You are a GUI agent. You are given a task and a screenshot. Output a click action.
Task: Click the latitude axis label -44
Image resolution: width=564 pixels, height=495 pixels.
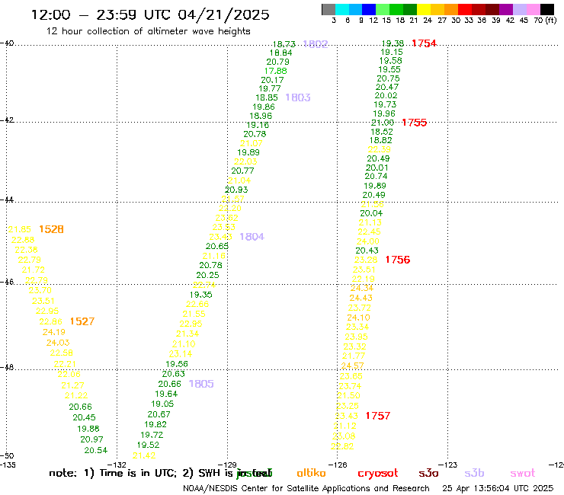[7, 200]
